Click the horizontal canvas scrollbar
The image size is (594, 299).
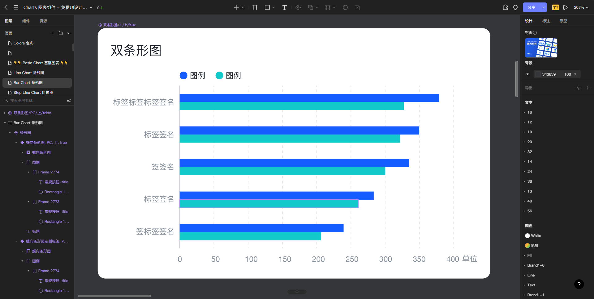[114, 296]
